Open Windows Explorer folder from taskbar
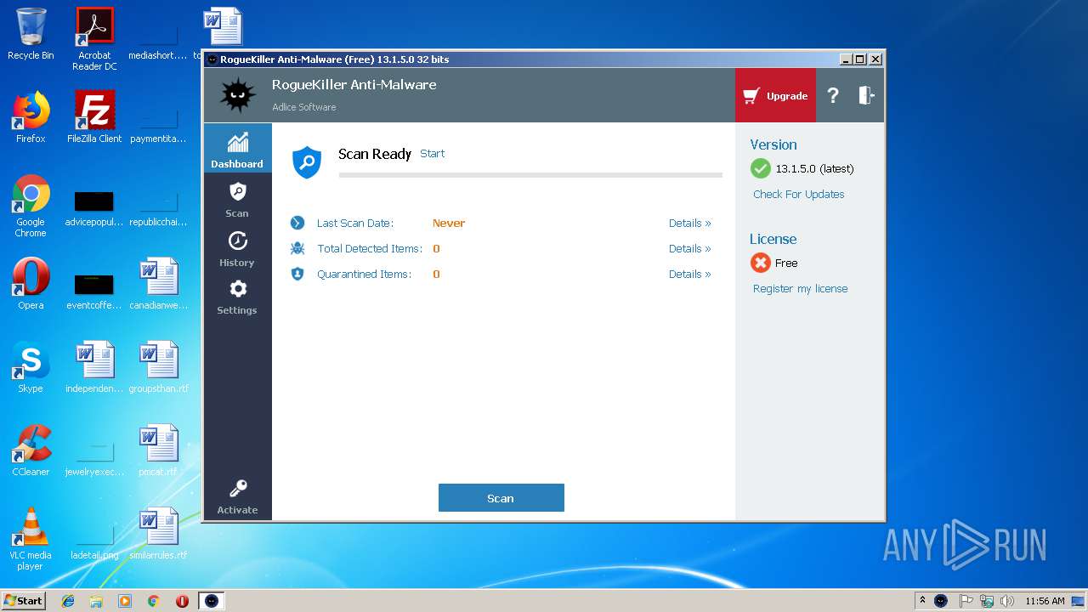 (96, 601)
